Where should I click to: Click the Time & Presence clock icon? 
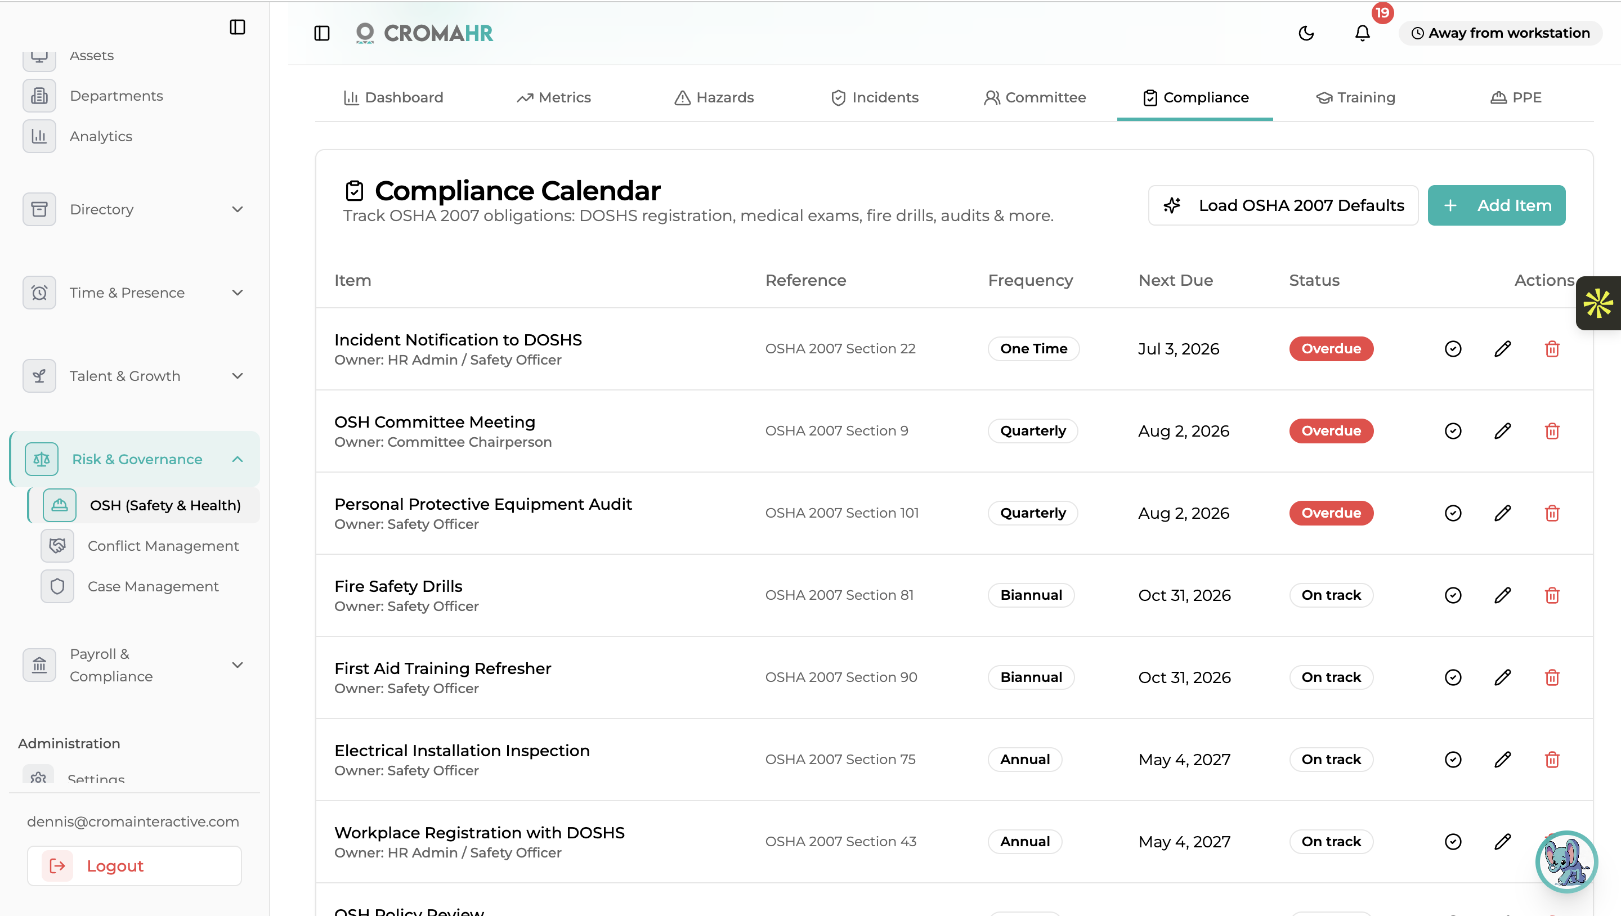[39, 293]
